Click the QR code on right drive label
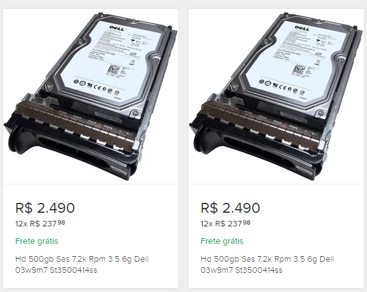 (300, 70)
